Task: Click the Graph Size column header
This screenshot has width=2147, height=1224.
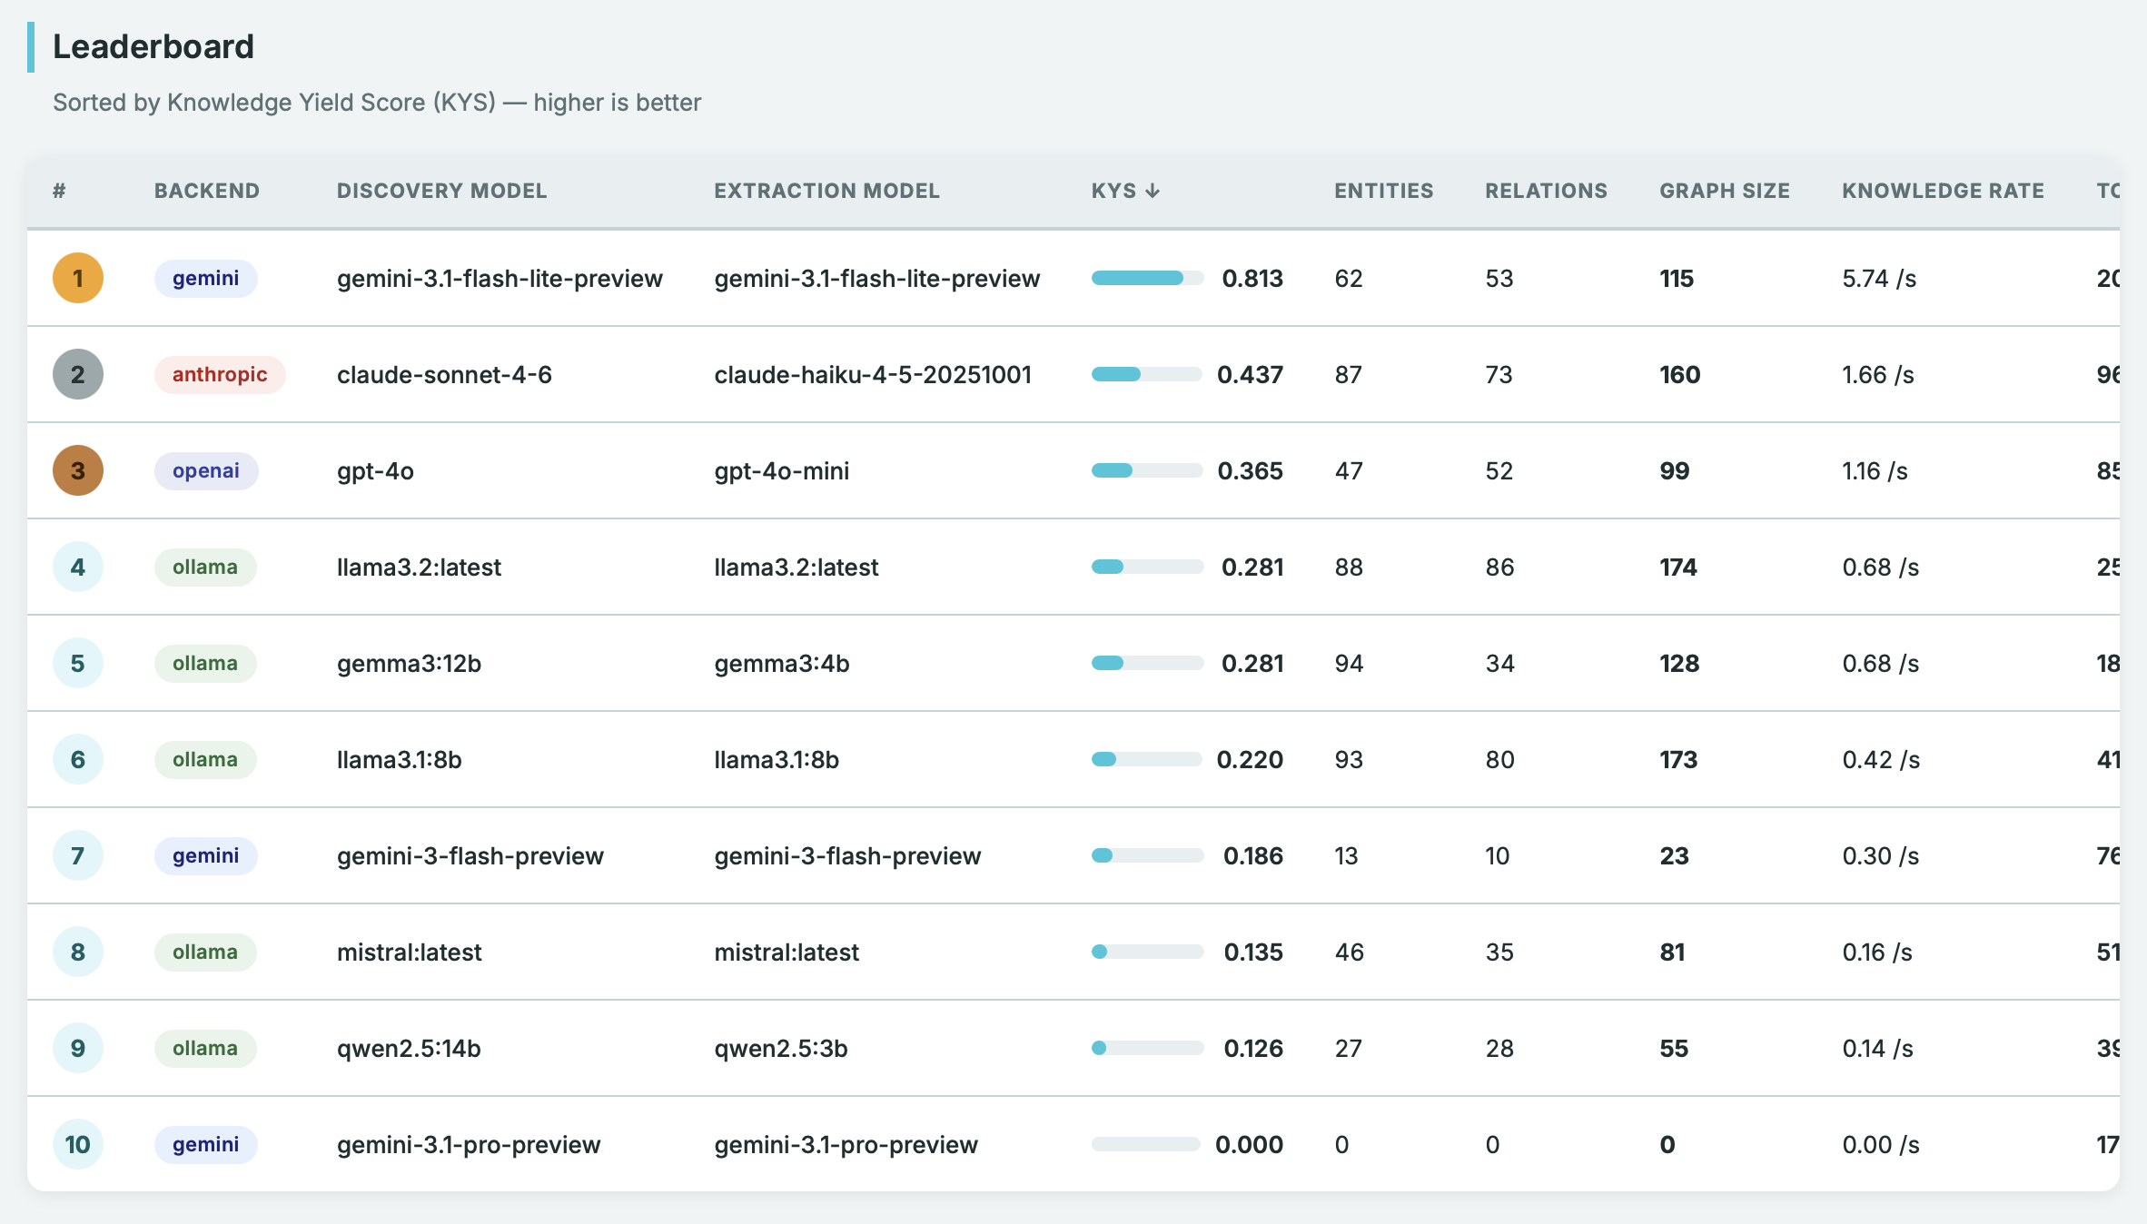Action: (1724, 191)
